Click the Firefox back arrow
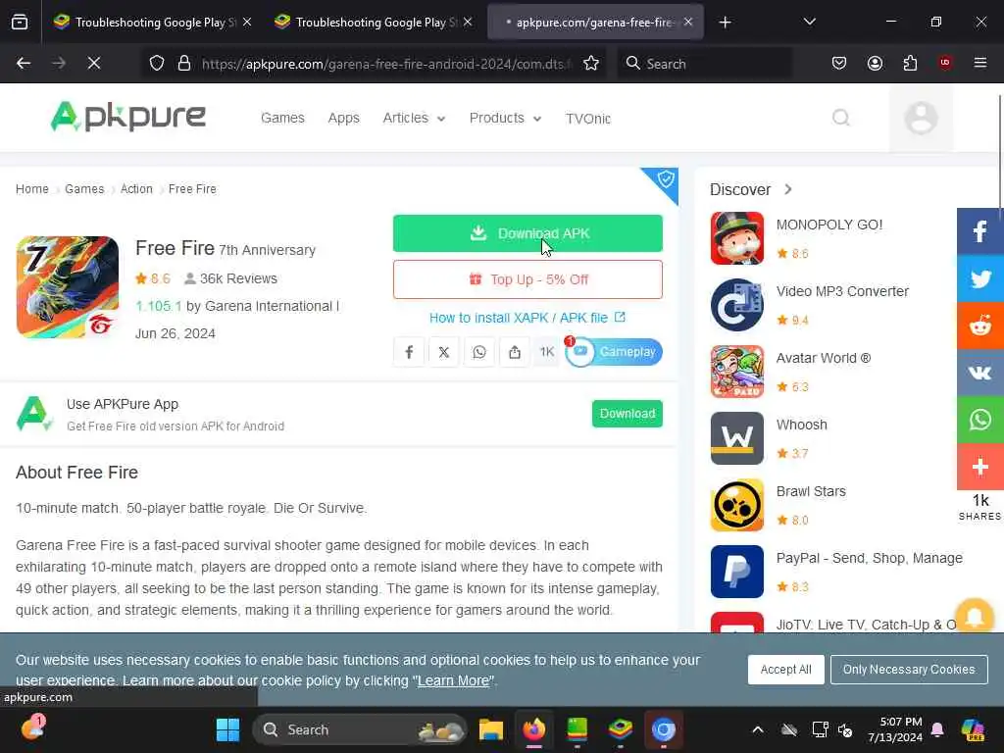The width and height of the screenshot is (1004, 753). coord(24,64)
